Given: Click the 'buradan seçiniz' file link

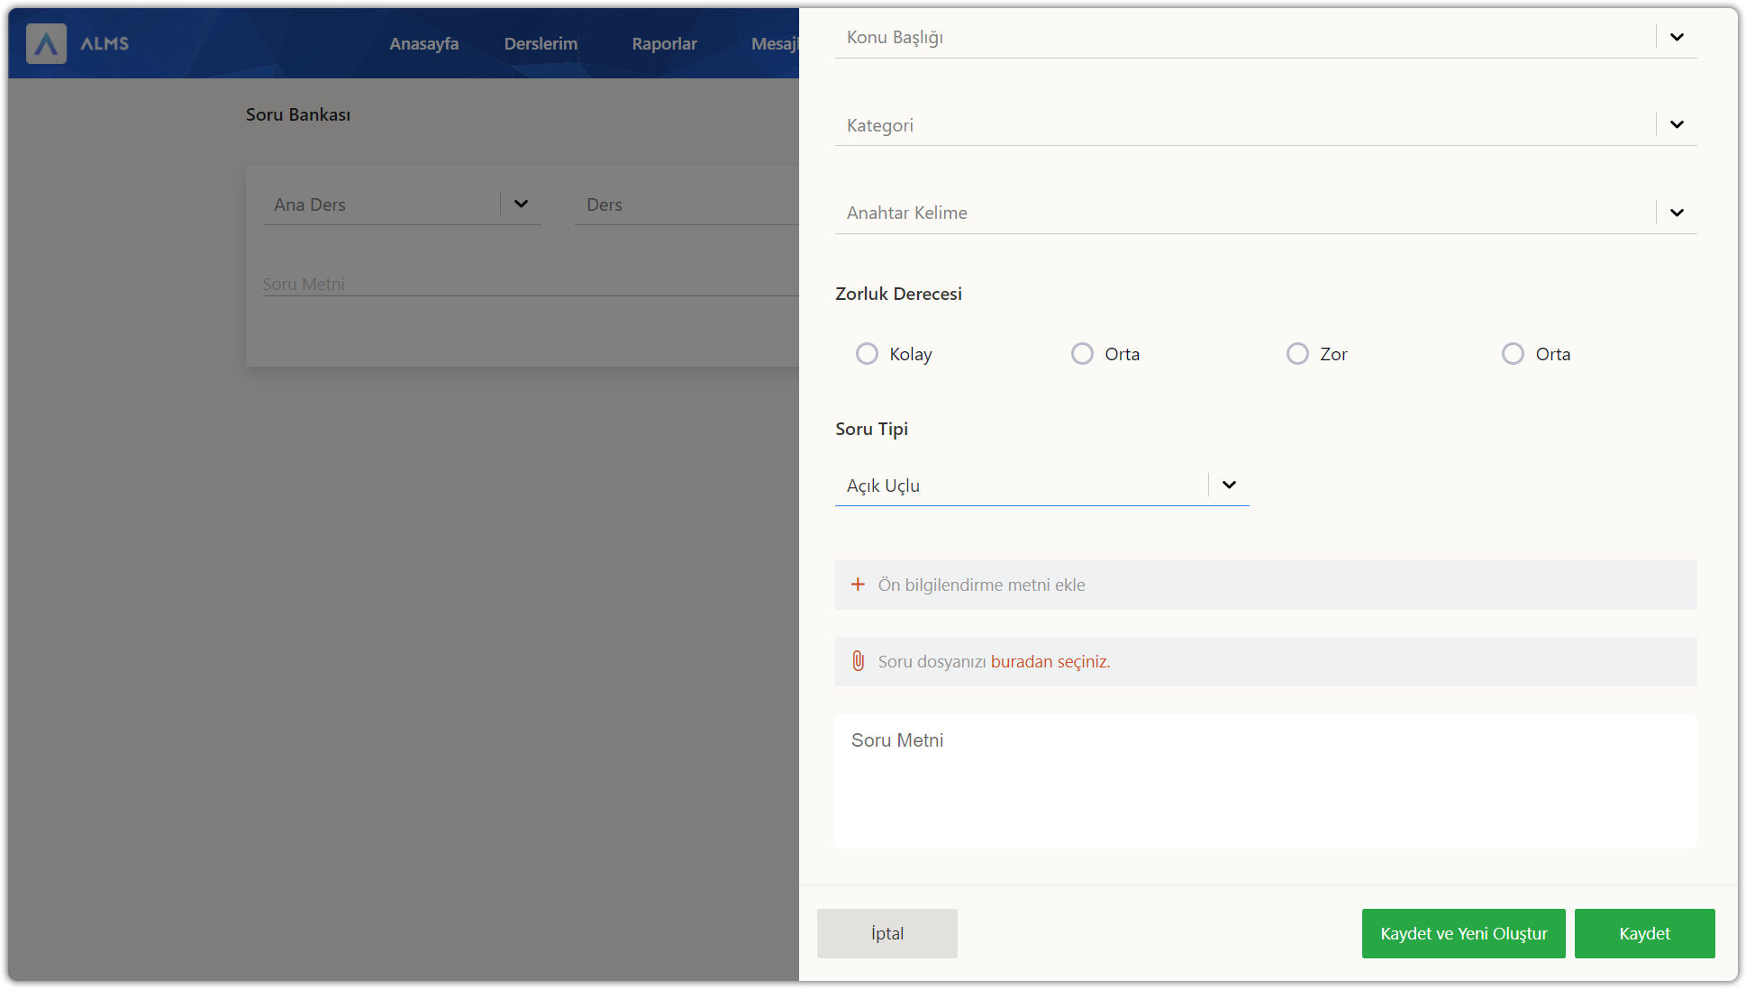Looking at the screenshot, I should pyautogui.click(x=1050, y=661).
